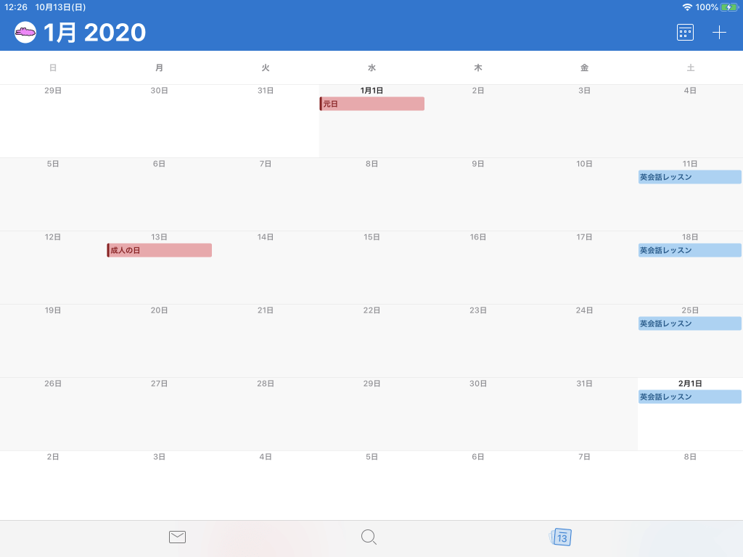Select the Calendar tab icon

561,537
